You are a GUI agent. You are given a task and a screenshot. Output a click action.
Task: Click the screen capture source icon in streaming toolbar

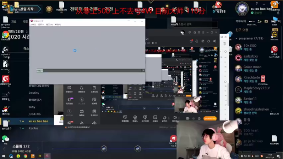(x=125, y=118)
